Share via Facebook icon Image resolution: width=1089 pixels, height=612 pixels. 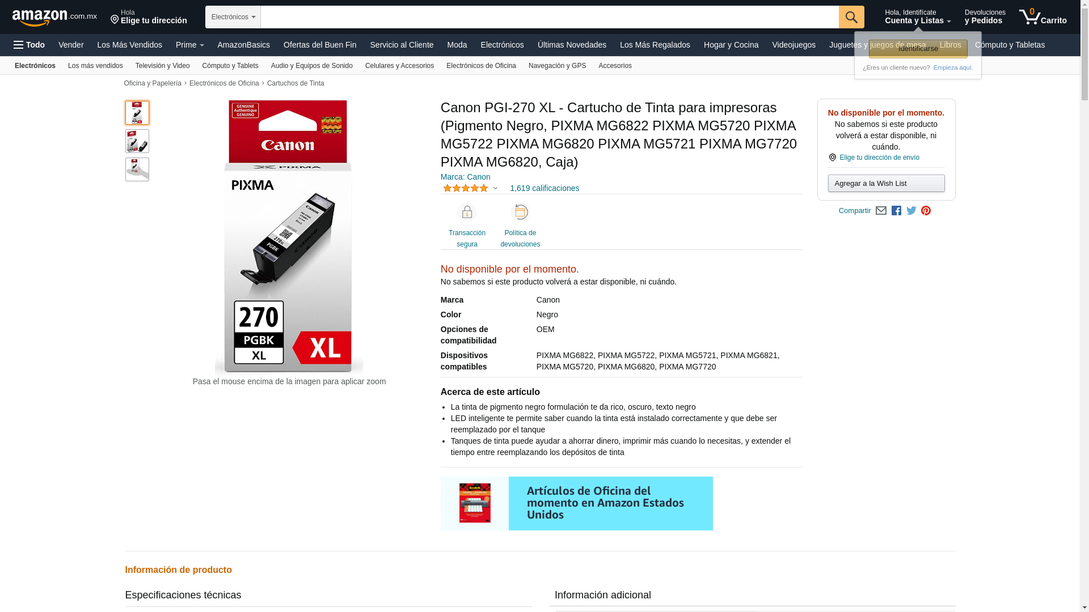tap(896, 211)
